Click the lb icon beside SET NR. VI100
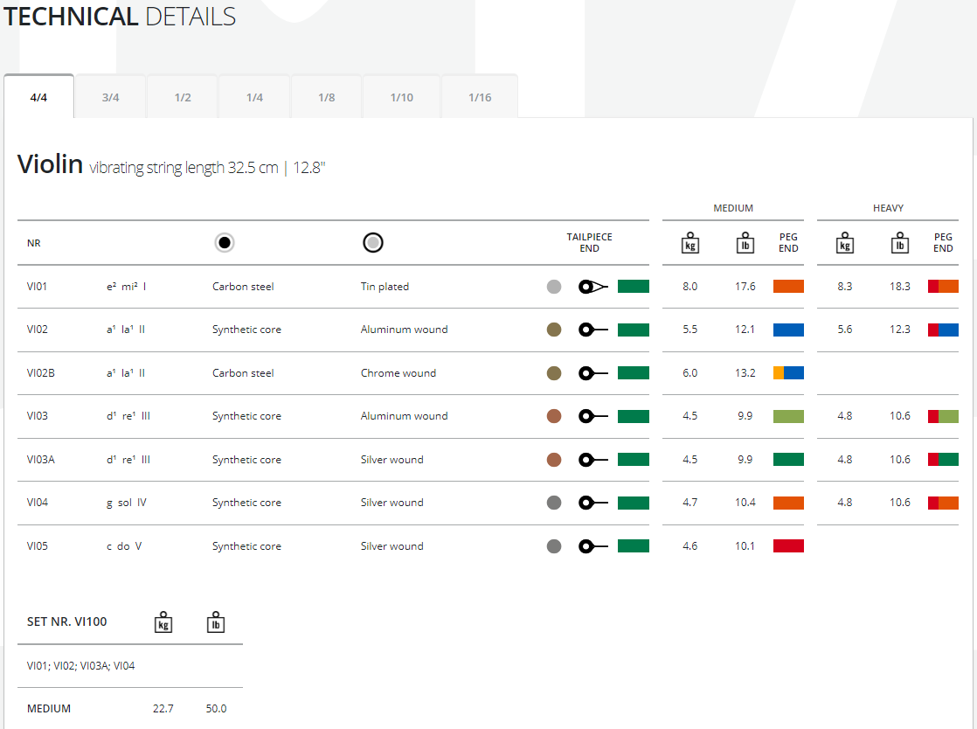The image size is (977, 729). pos(216,621)
